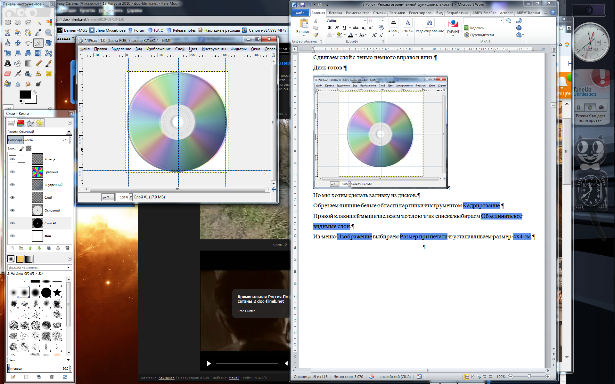Select the Text tool in GIMP toolbox

8,63
